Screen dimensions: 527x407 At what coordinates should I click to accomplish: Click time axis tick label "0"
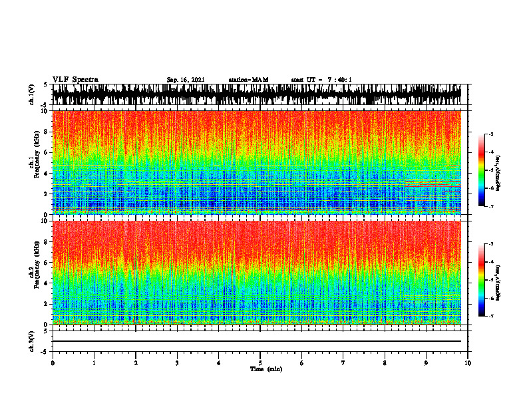click(x=53, y=363)
